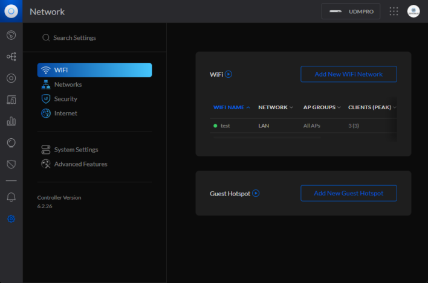428x283 pixels.
Task: Play the WiFi help video icon
Action: pos(229,74)
